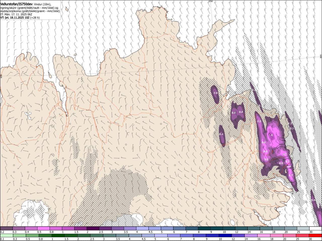
Task: Click the '1.5' precipitation value on the map
Action: click(271, 135)
